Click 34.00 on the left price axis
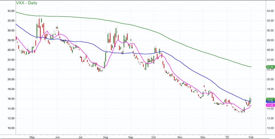 pyautogui.click(x=11, y=11)
